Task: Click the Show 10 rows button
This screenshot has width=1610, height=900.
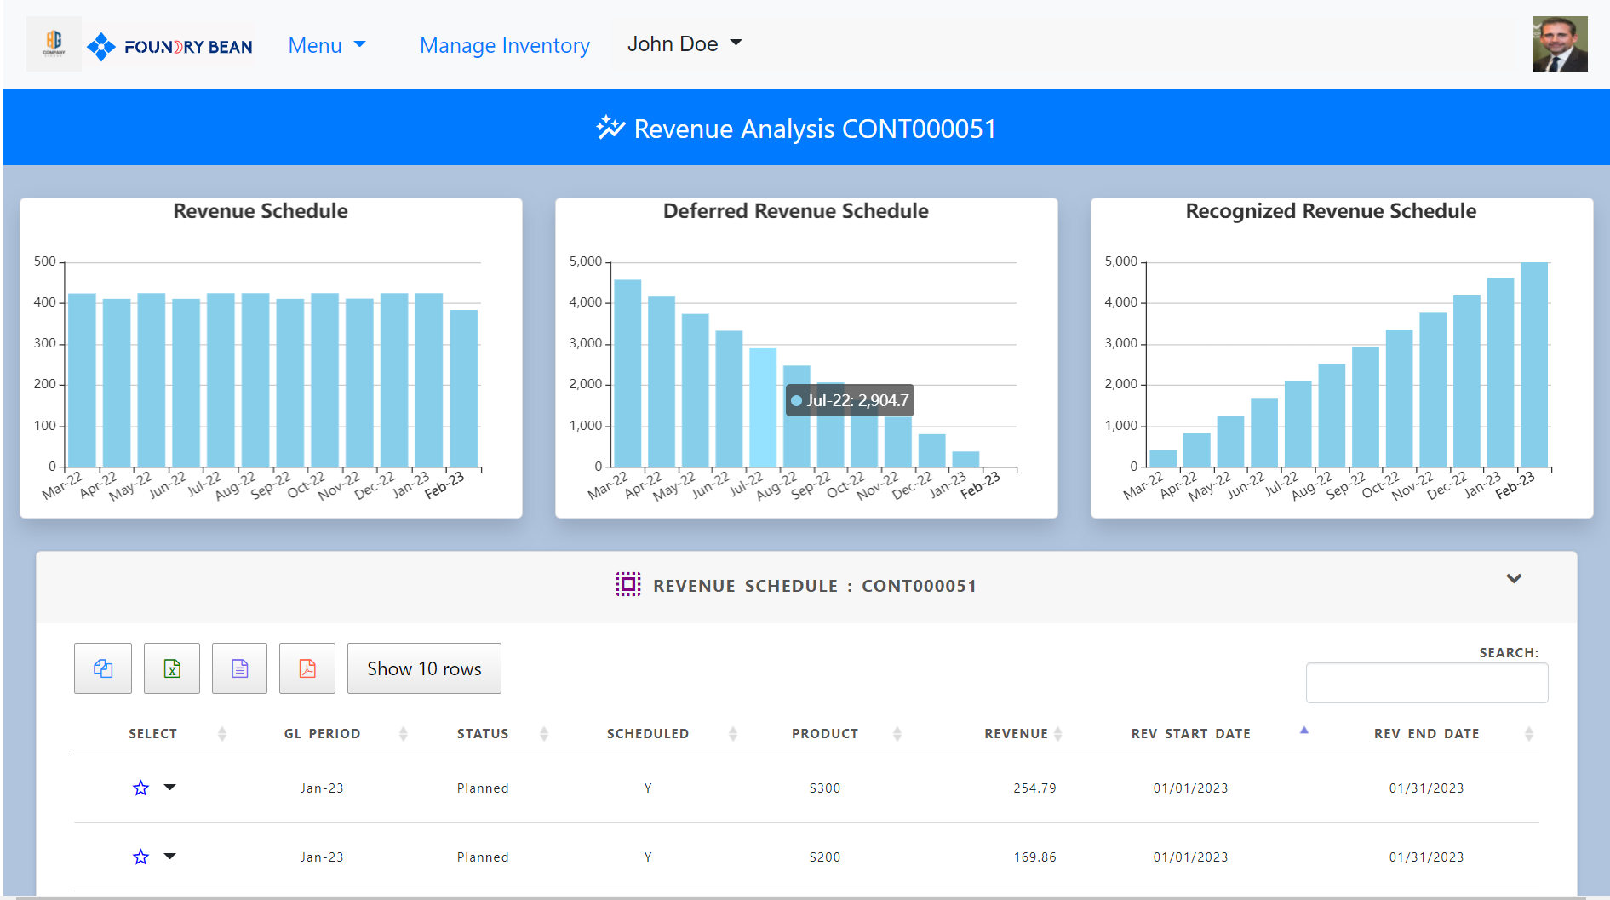Action: [x=423, y=668]
